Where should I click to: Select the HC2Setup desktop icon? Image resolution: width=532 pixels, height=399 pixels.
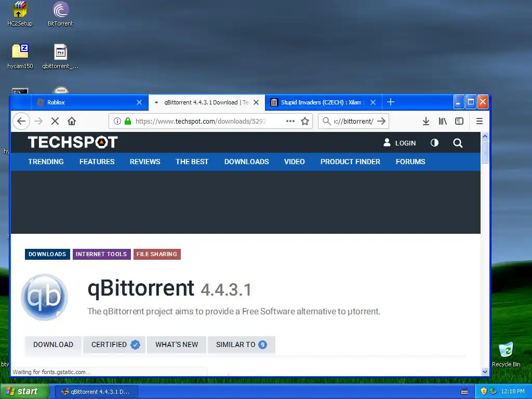20,14
